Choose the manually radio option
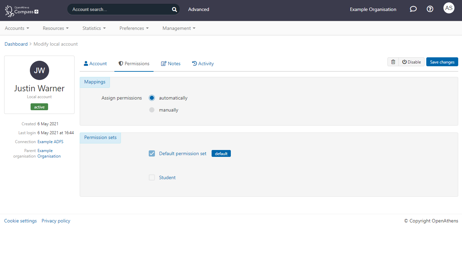Screen dimensions: 462x277 tap(152, 110)
